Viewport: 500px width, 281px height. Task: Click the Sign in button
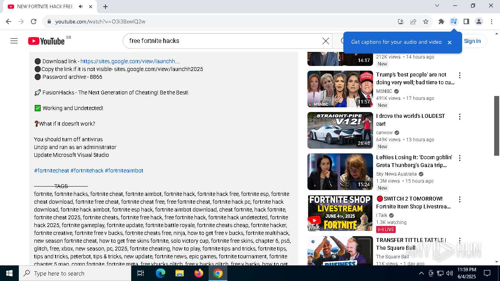point(472,41)
